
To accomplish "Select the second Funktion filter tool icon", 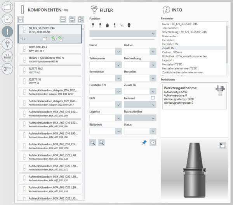I will (100, 25).
